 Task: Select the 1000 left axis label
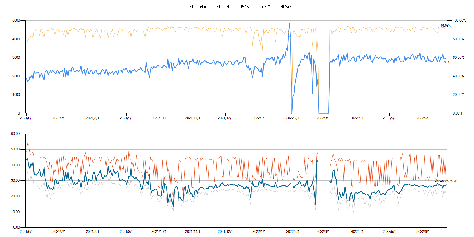tap(16, 95)
